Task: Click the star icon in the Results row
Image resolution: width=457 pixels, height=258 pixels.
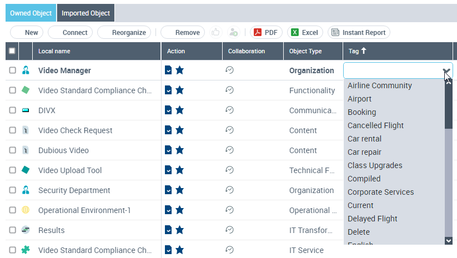Action: tap(179, 230)
